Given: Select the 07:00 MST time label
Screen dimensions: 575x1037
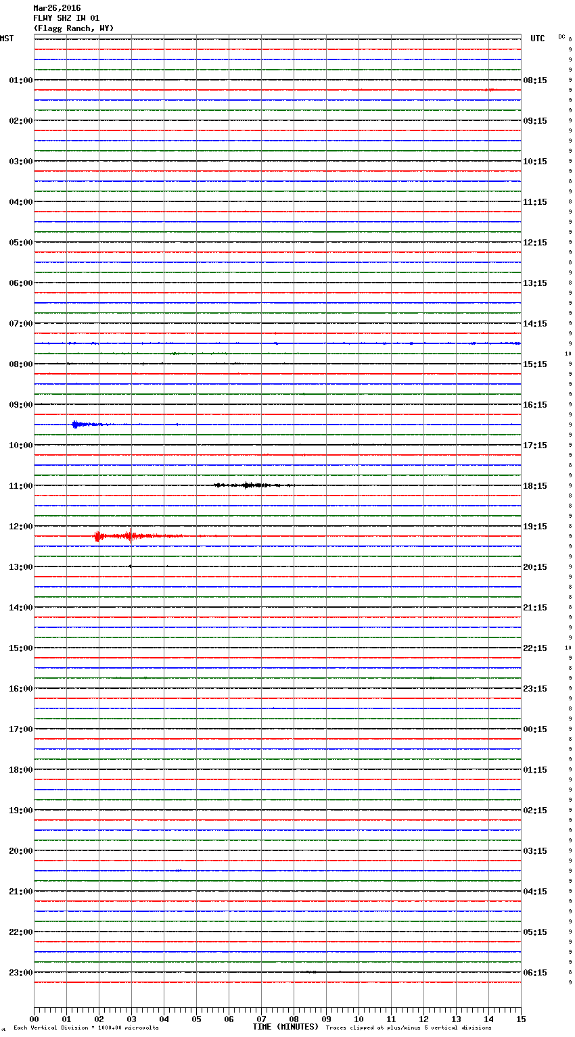Looking at the screenshot, I should point(20,324).
